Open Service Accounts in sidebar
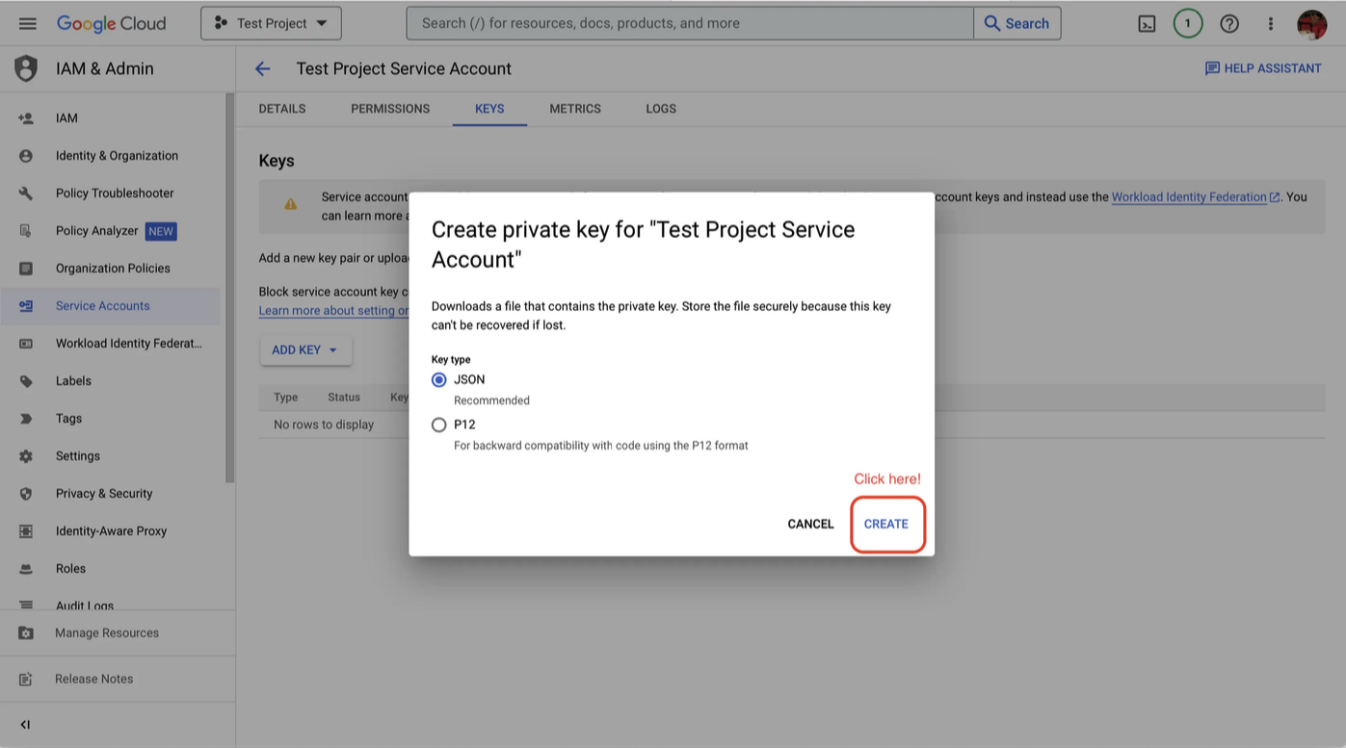Viewport: 1346px width, 748px height. click(103, 306)
